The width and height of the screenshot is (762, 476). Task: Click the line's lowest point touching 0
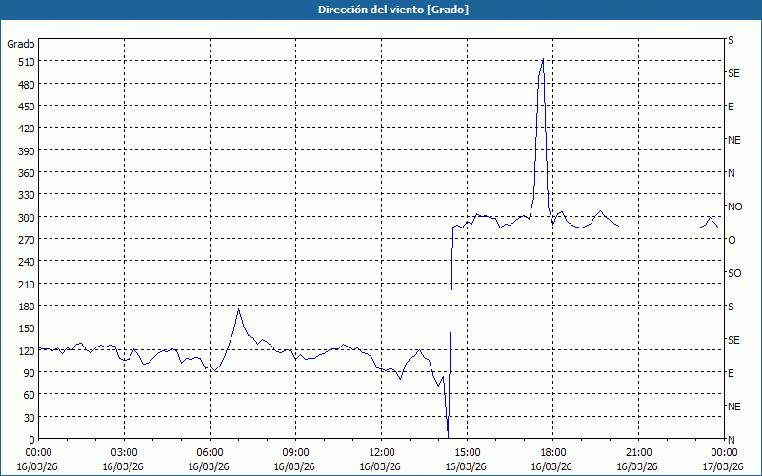pyautogui.click(x=448, y=437)
